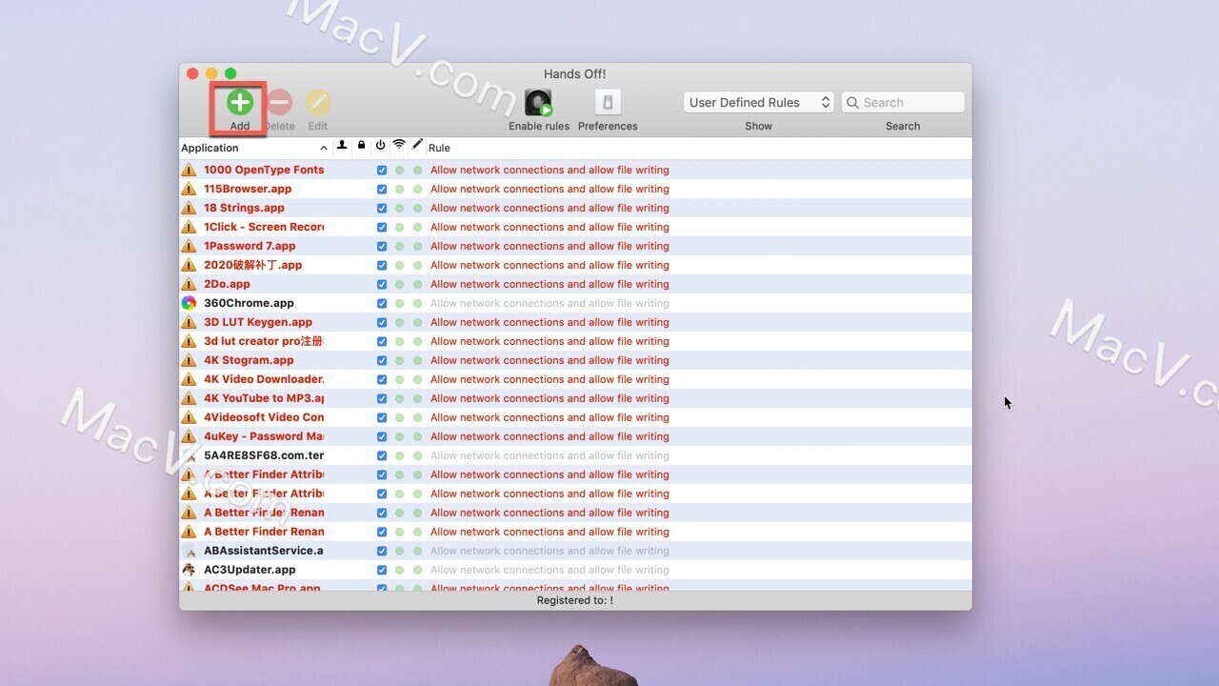The width and height of the screenshot is (1219, 686).
Task: Select the 5A4RE8SF68.com.ter entry
Action: 264,455
